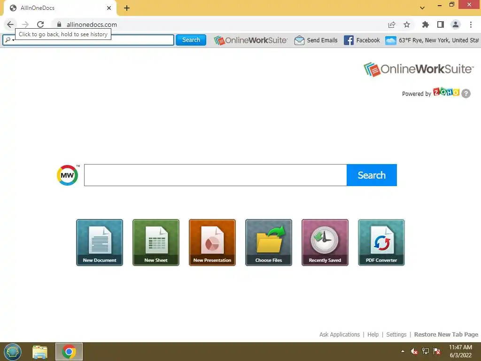Open the Recently Saved tile
This screenshot has width=481, height=361.
pos(325,242)
